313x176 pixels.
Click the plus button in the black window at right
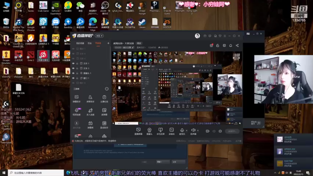[x=259, y=123]
